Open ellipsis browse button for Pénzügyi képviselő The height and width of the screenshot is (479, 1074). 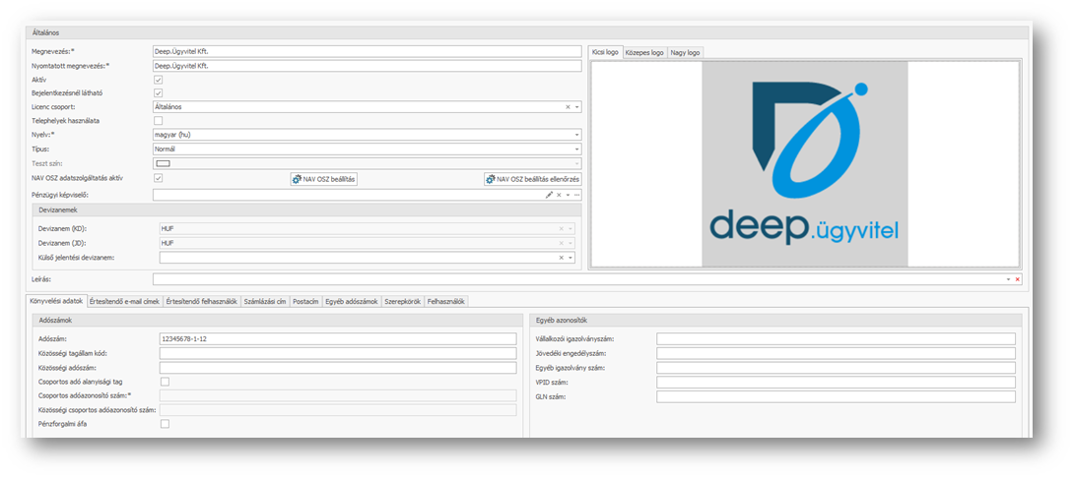click(x=577, y=195)
